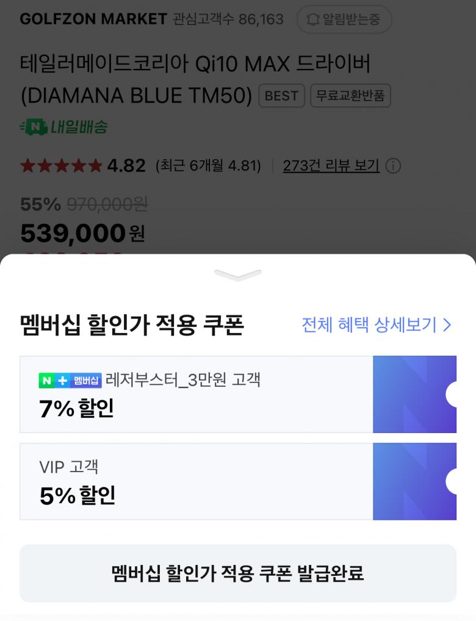Toggle the 알림받는중 notification button
The image size is (476, 621).
[x=344, y=20]
